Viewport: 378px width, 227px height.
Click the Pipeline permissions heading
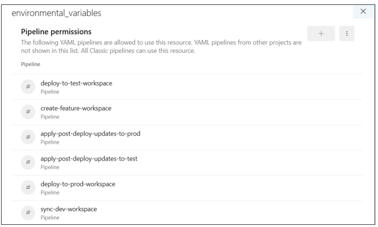click(56, 32)
